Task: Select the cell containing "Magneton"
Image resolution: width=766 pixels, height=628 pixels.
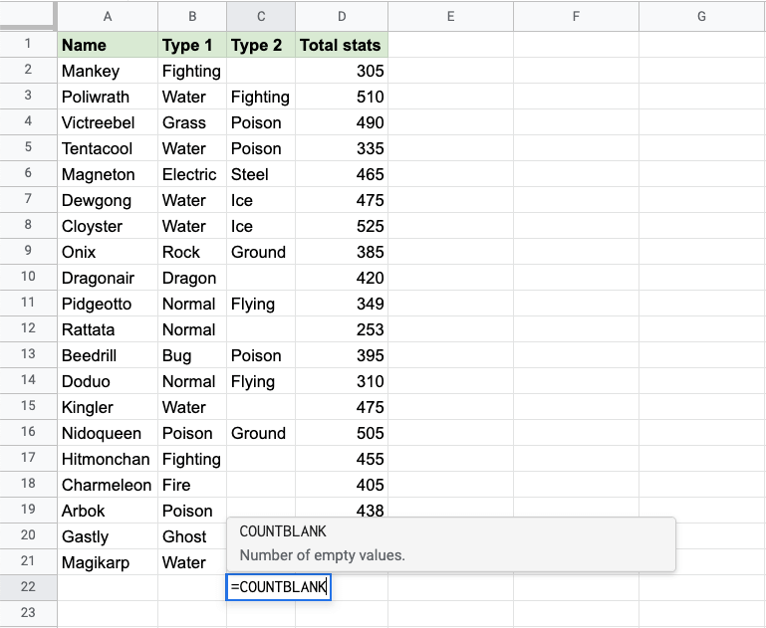Action: [108, 174]
